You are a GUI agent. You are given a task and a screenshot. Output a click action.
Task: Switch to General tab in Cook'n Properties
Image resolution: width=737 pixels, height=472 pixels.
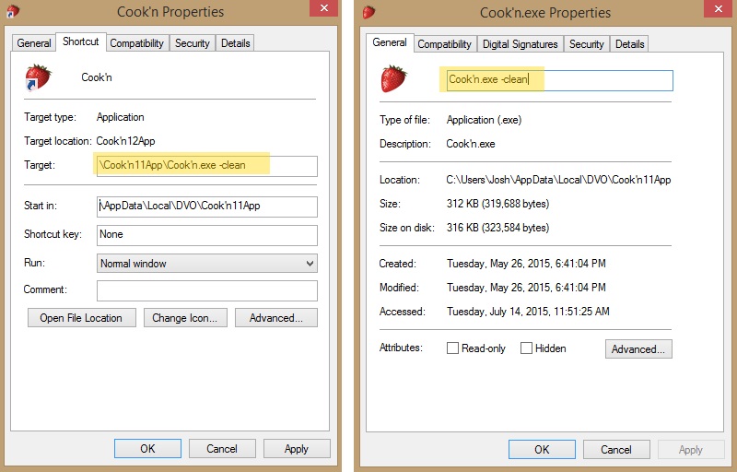coord(34,43)
